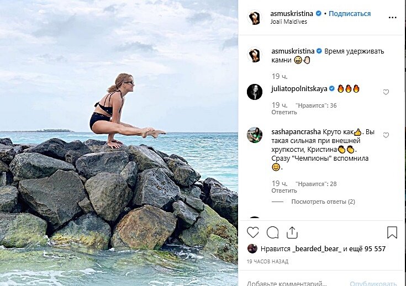Viewport: 406px width, 286px height.
Task: Save the post with the bookmark icon
Action: [x=392, y=232]
